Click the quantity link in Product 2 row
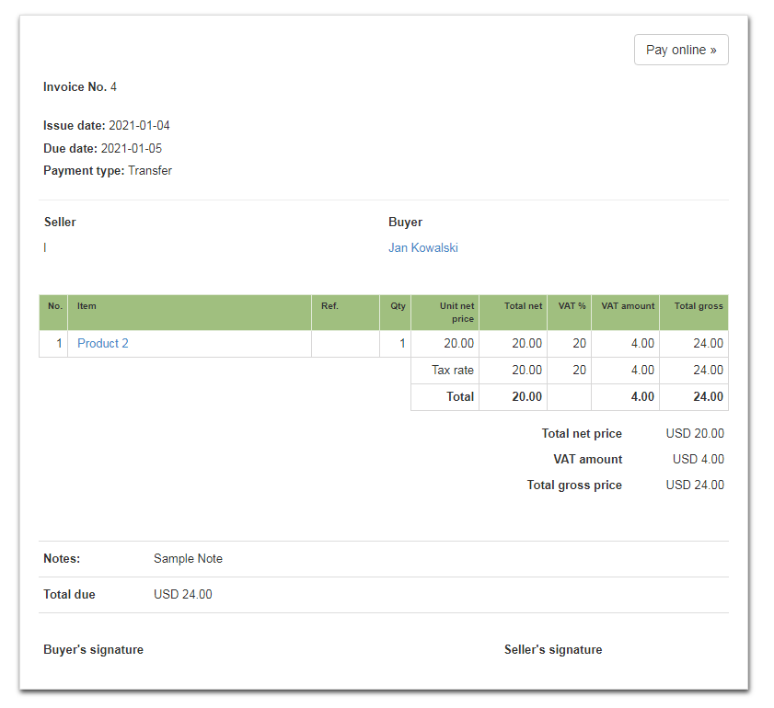Screen dimensions: 774x708 pos(401,343)
